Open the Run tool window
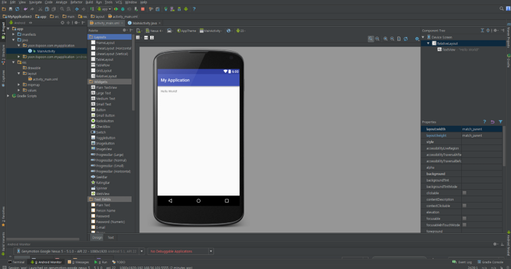This screenshot has width=511, height=269. (102, 262)
